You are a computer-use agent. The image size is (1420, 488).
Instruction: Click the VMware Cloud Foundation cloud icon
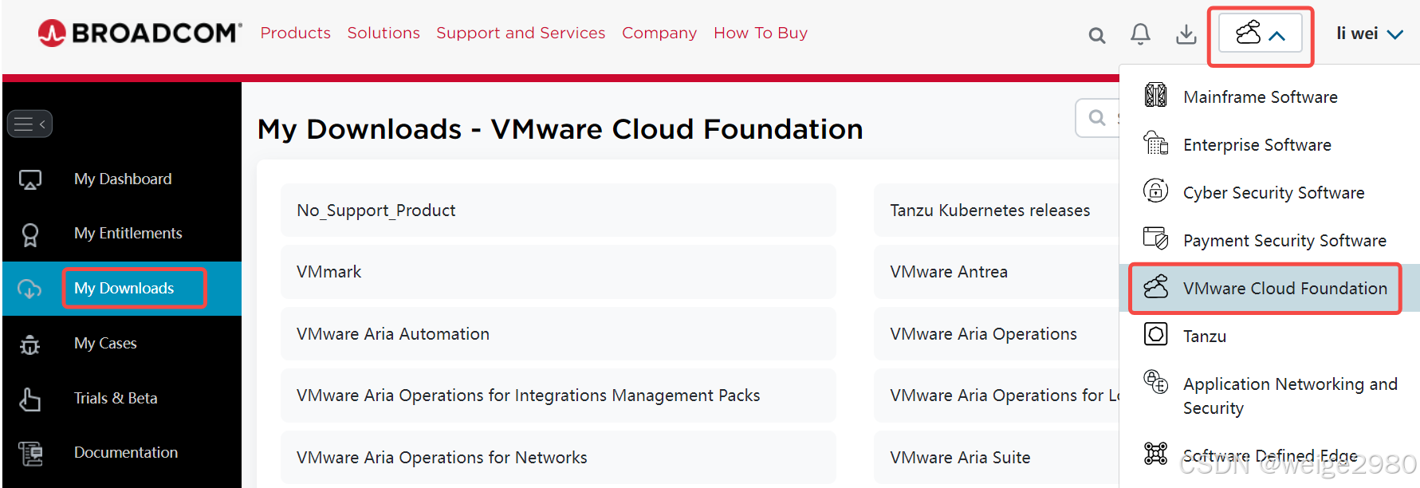click(1156, 286)
